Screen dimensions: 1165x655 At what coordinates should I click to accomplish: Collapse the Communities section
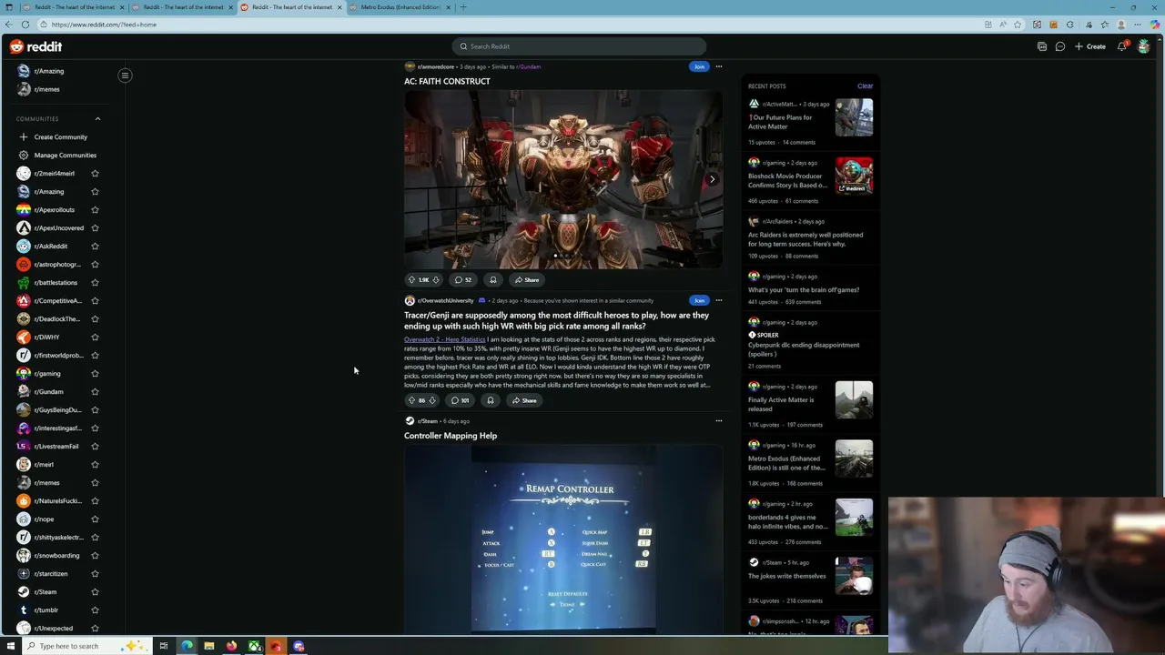[97, 119]
